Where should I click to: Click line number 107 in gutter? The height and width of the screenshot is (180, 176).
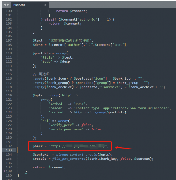pyautogui.click(x=9, y=40)
